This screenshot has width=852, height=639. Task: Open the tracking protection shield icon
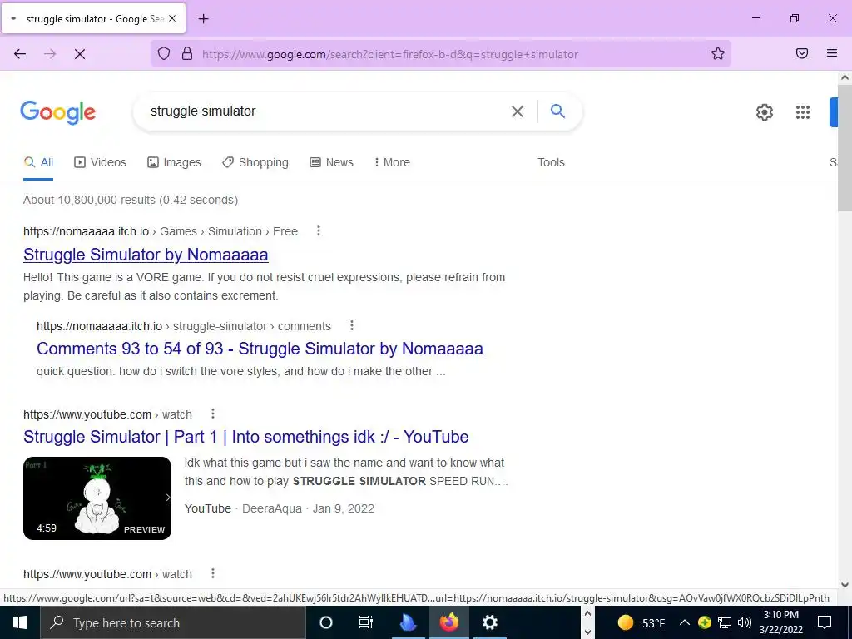pos(164,54)
